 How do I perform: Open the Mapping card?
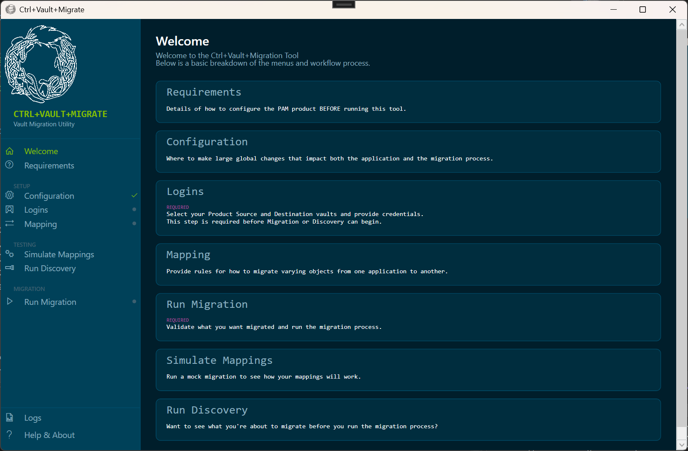pyautogui.click(x=408, y=264)
